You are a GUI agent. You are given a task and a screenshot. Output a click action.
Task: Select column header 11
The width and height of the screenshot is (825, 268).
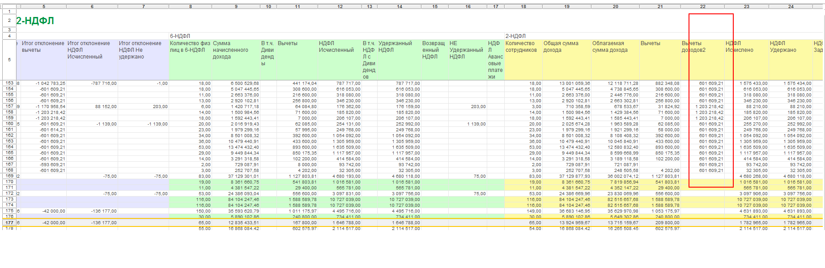[x=298, y=7]
